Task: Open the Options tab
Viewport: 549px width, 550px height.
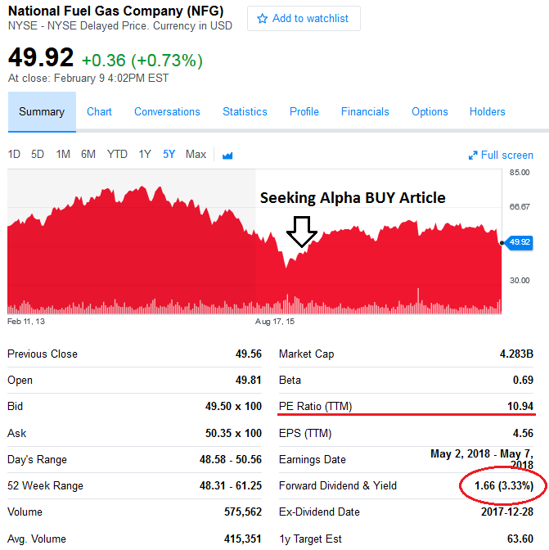Action: [430, 112]
